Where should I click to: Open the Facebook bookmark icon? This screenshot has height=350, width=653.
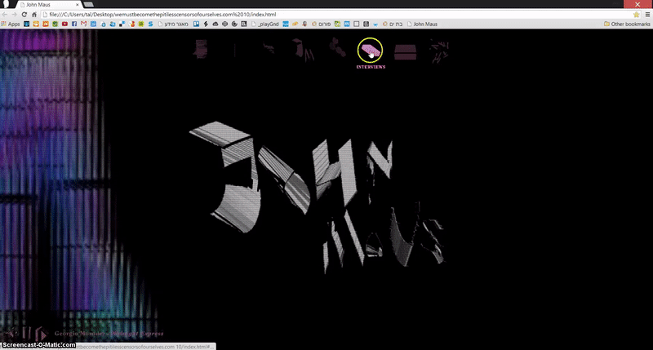click(74, 24)
